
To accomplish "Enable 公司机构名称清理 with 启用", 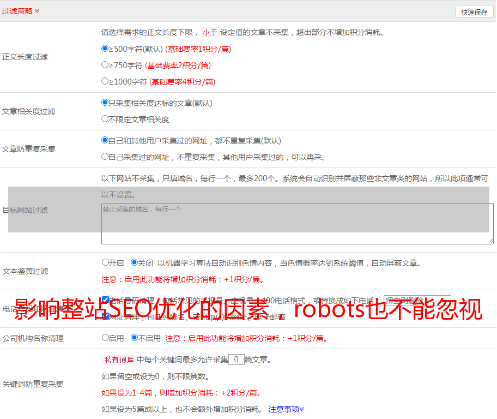I will 105,338.
